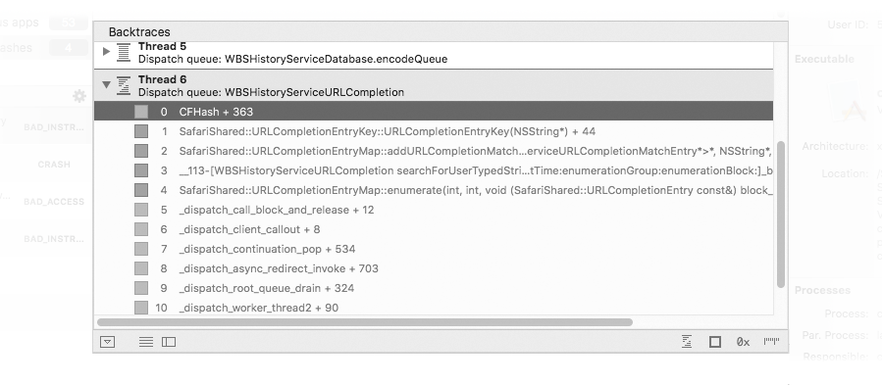Click the thread stack filter icon
This screenshot has width=882, height=385.
point(687,342)
